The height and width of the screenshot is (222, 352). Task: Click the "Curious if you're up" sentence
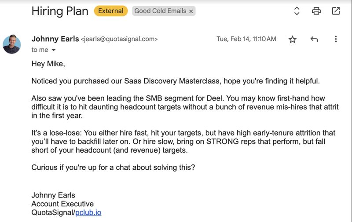pos(113,168)
